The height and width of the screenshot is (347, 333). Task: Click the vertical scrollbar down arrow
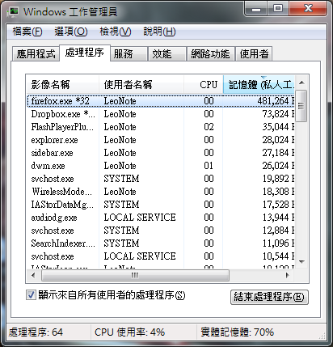click(x=301, y=261)
